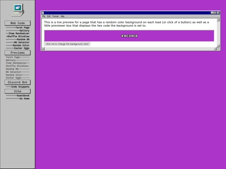Click the horizontal scrollbar left arrow
The width and height of the screenshot is (226, 169).
(x=43, y=48)
